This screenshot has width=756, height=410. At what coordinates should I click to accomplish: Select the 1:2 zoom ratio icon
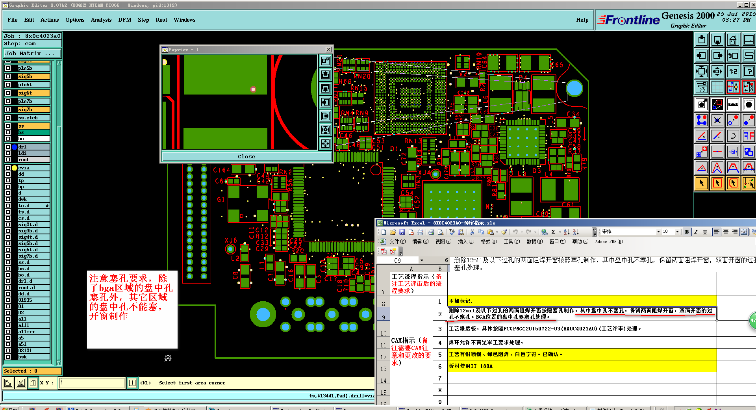click(x=733, y=71)
